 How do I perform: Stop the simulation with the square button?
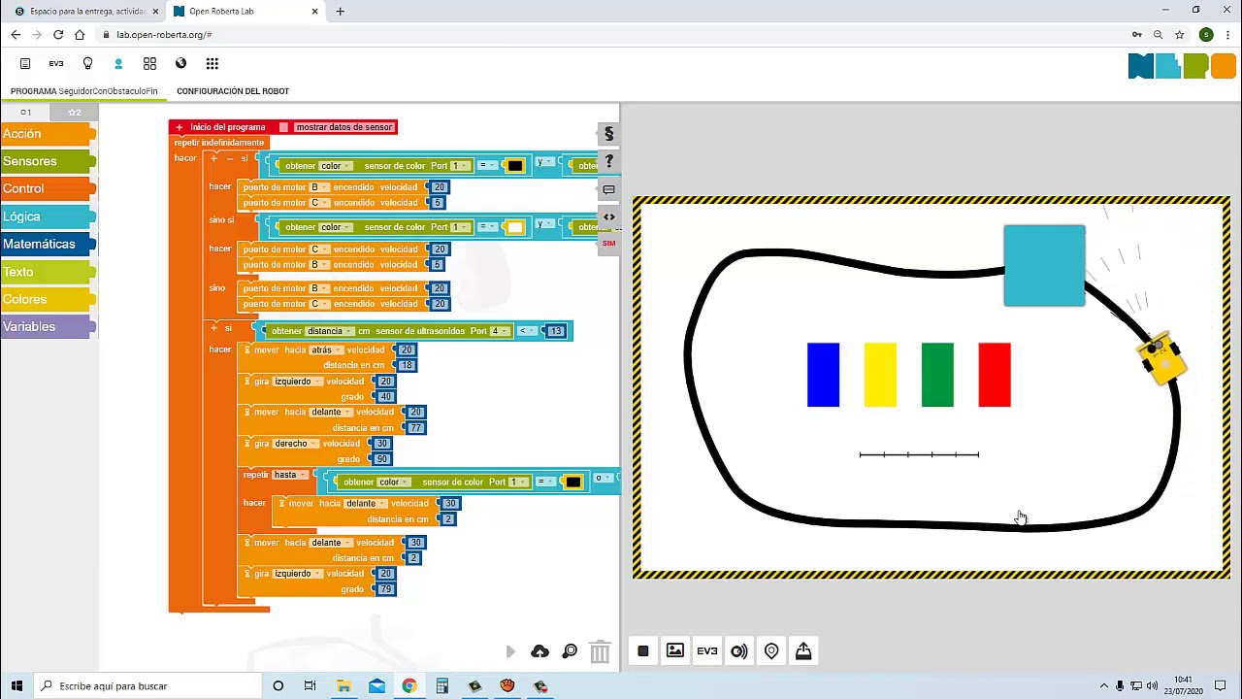pos(642,651)
